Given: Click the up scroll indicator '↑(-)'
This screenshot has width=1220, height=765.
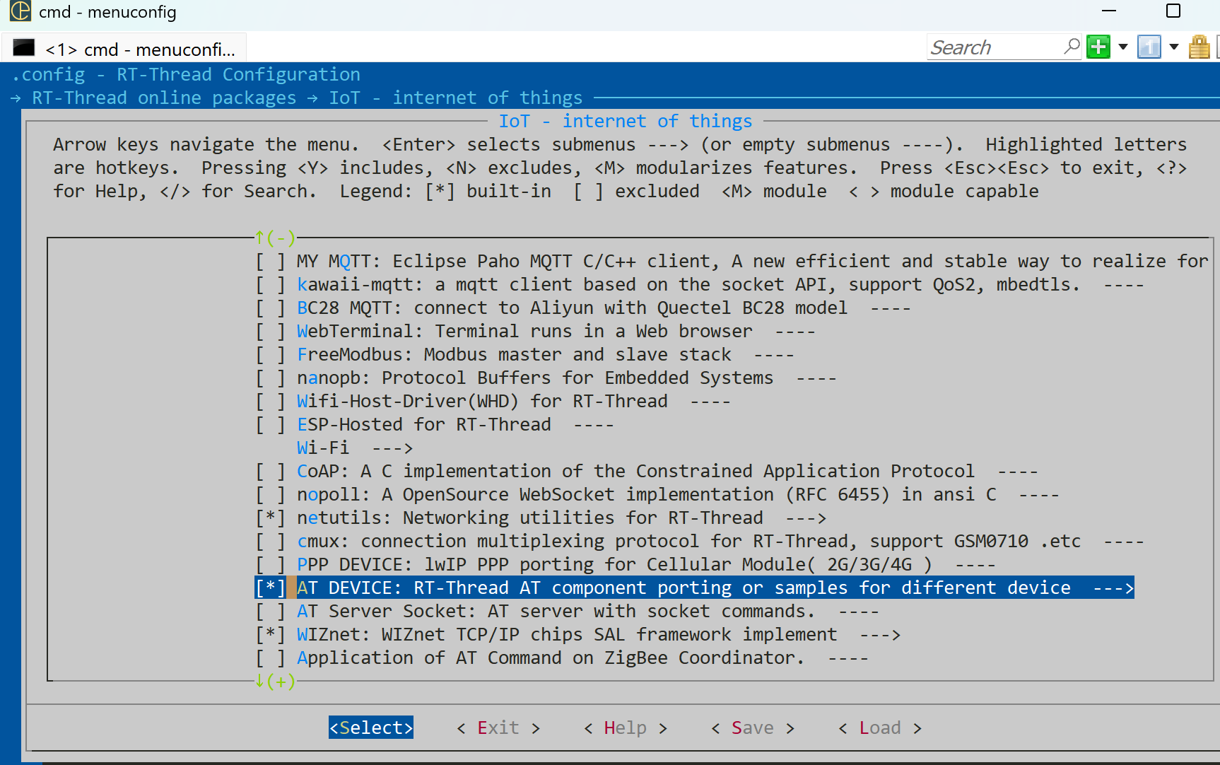Looking at the screenshot, I should point(275,238).
